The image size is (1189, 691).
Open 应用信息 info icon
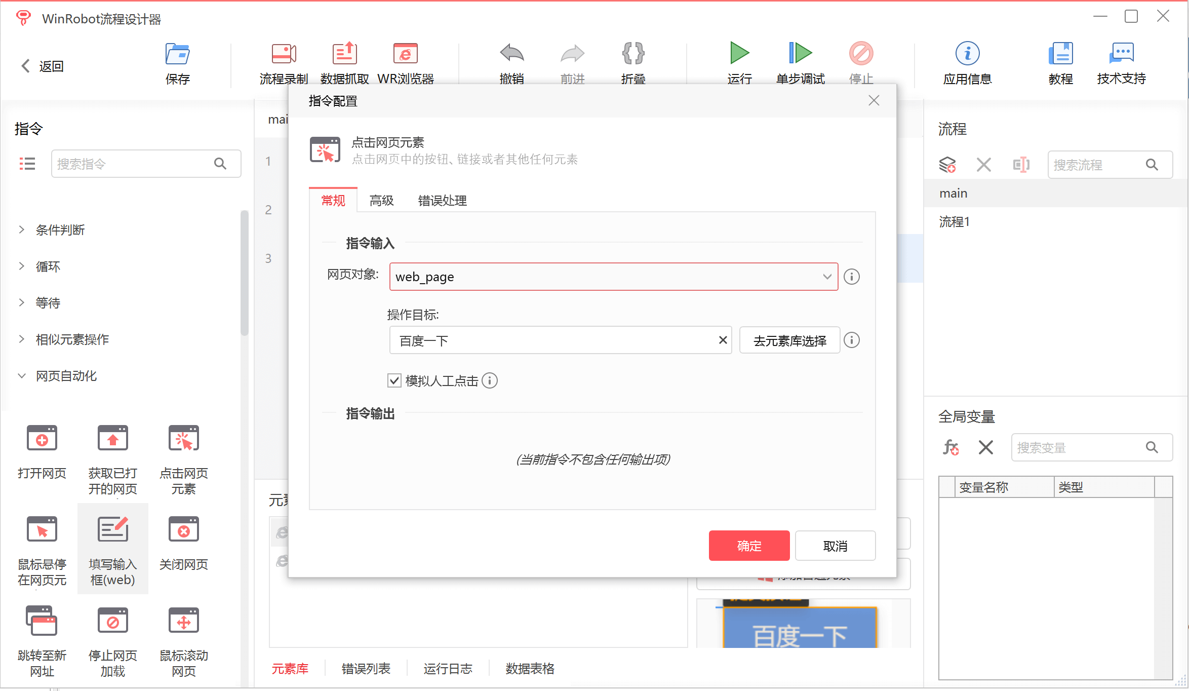[x=967, y=53]
